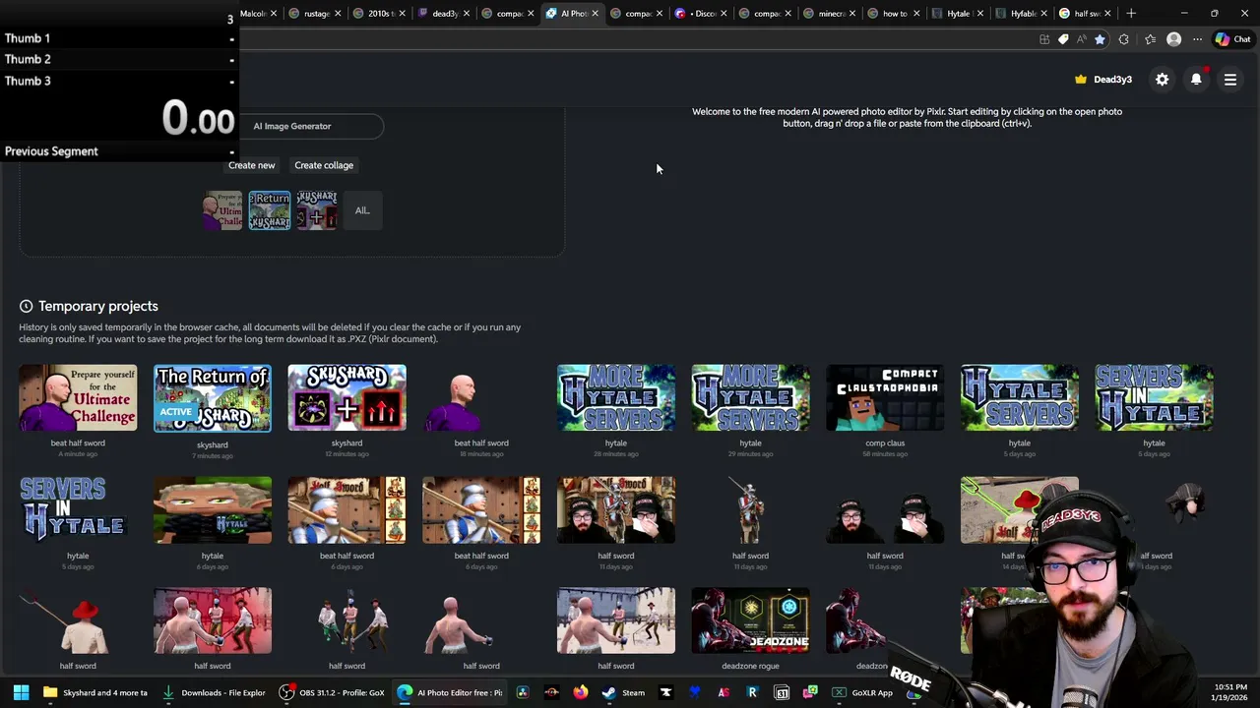Image resolution: width=1260 pixels, height=708 pixels.
Task: Open a new browser tab
Action: click(x=1131, y=14)
